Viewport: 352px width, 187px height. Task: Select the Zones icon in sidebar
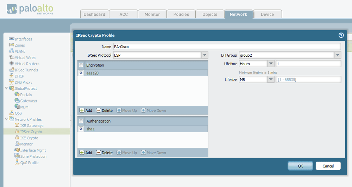coord(11,45)
